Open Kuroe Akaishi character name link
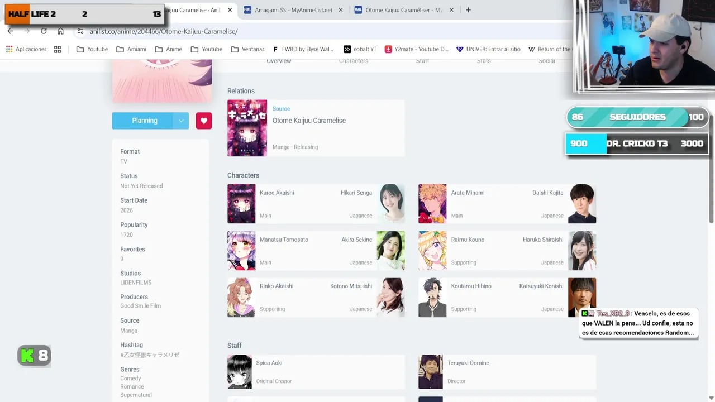The image size is (715, 402). click(x=277, y=193)
